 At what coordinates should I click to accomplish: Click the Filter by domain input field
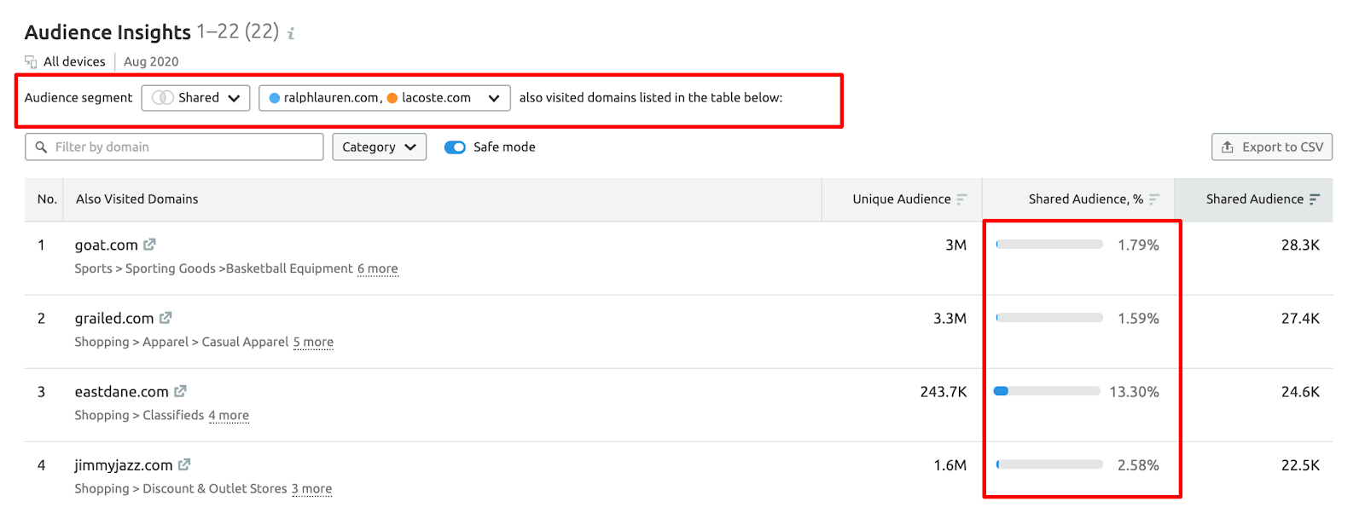click(x=174, y=147)
